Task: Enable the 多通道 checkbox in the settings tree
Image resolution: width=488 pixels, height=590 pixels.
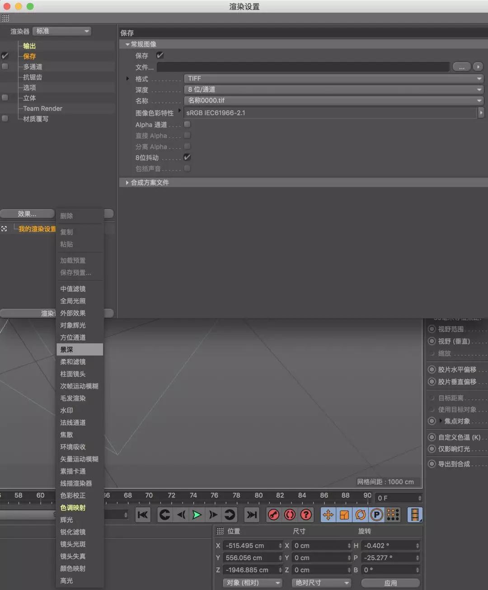Action: [x=5, y=66]
